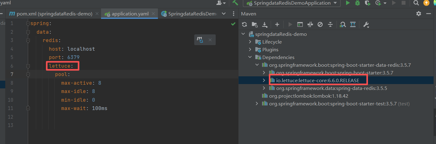Viewport: 436px width, 144px height.
Task: Open Execute Maven Goal icon
Action: point(300,24)
